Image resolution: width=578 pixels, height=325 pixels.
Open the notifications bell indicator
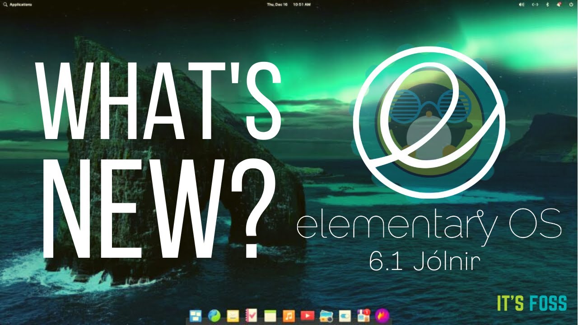[559, 4]
